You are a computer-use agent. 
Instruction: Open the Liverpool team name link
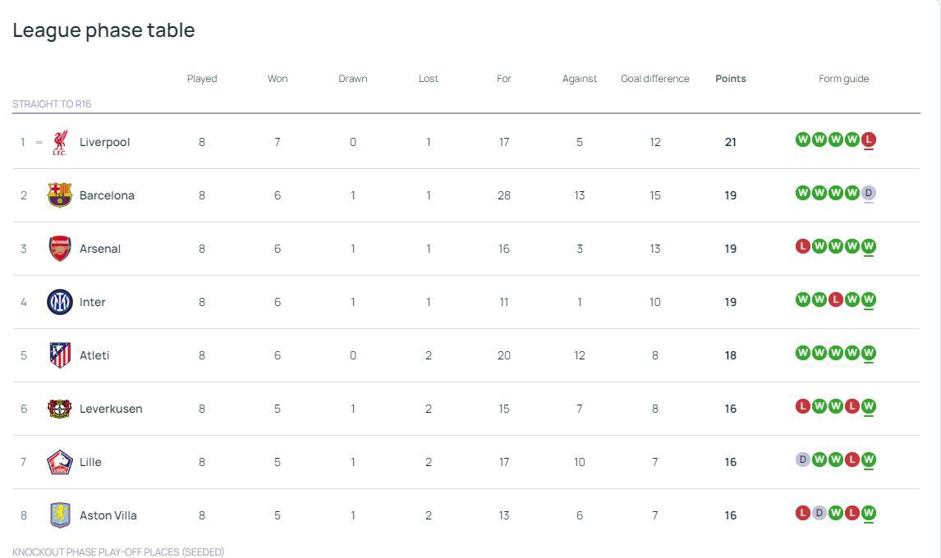pos(104,142)
